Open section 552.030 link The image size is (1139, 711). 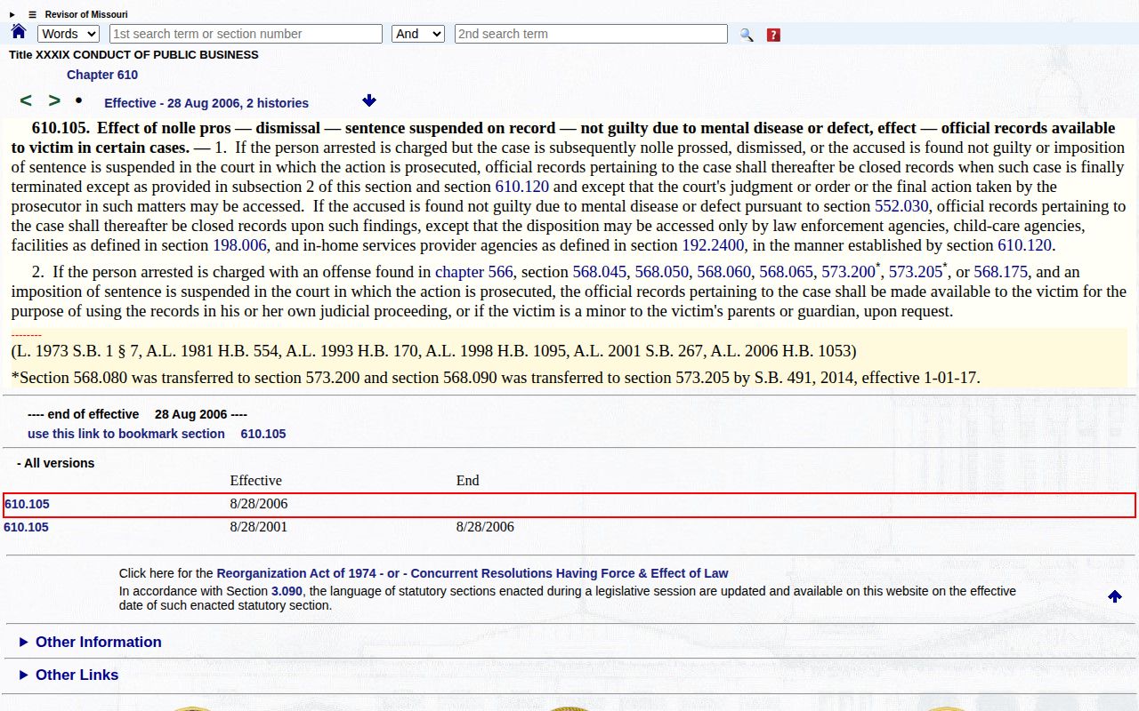click(x=901, y=206)
